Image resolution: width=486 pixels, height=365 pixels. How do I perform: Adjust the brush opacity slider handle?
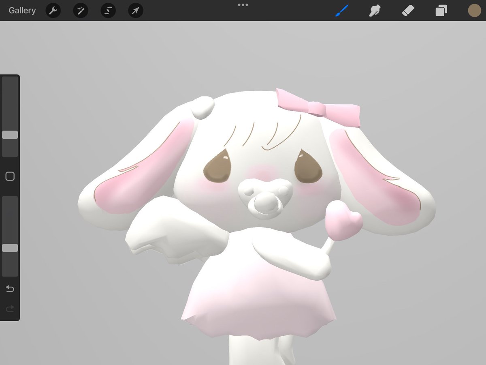coord(10,247)
